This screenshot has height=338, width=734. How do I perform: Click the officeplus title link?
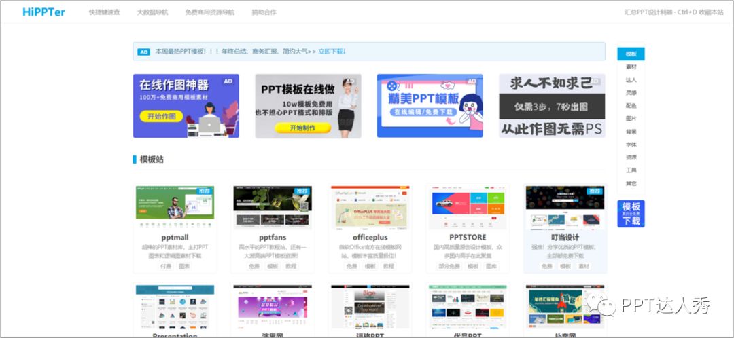tap(370, 237)
